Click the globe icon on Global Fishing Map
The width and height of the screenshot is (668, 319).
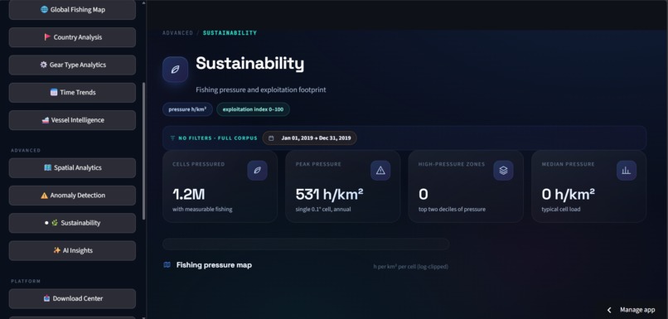point(44,9)
